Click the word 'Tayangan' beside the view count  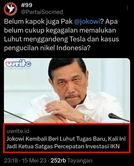(x=80, y=161)
